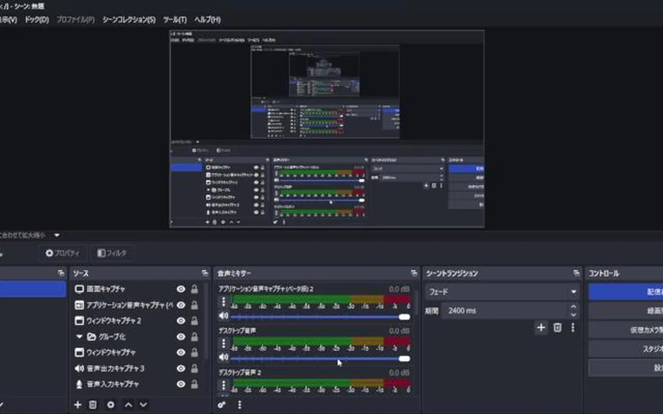Open source properties gear in Sources toolbar
The image size is (663, 414).
coord(110,405)
